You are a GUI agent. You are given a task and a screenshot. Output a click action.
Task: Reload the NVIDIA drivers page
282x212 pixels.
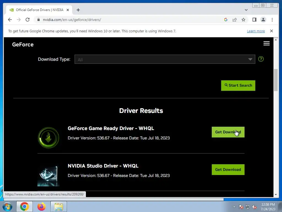[x=28, y=20]
